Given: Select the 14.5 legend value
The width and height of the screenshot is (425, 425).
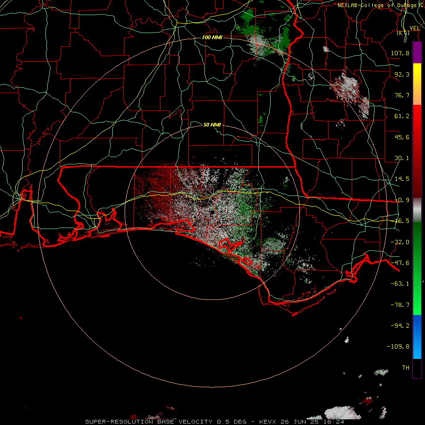Looking at the screenshot, I should (402, 179).
